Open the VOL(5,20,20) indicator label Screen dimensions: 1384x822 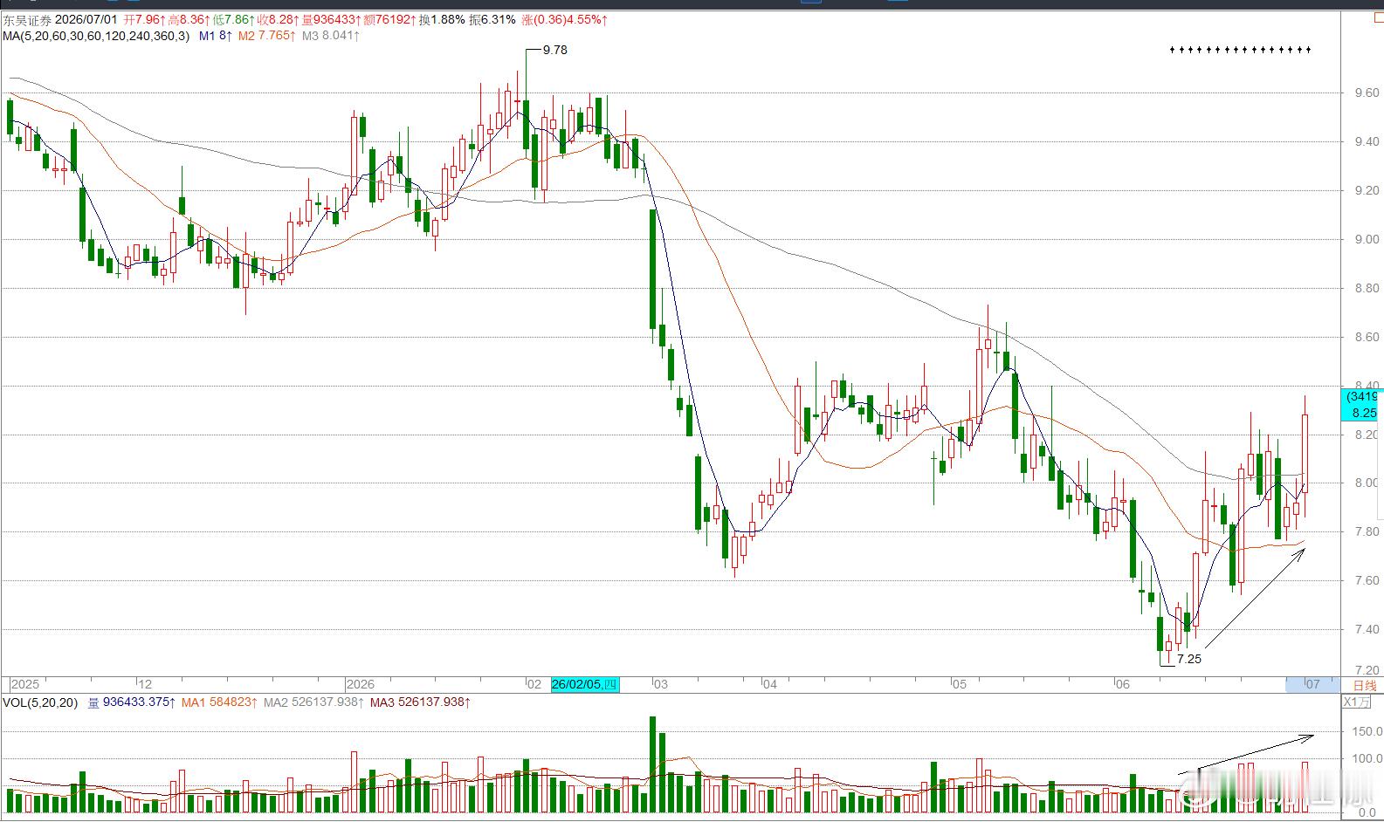click(40, 702)
